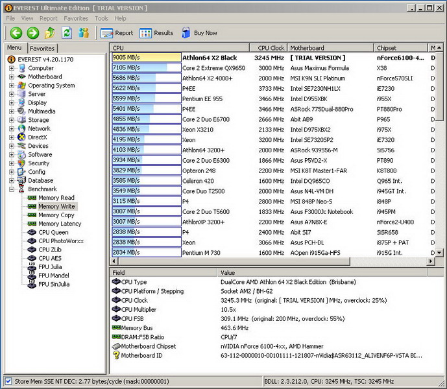Screen dimensions: 447x389
Task: Open the Favorites menu in menu bar
Action: [76, 19]
